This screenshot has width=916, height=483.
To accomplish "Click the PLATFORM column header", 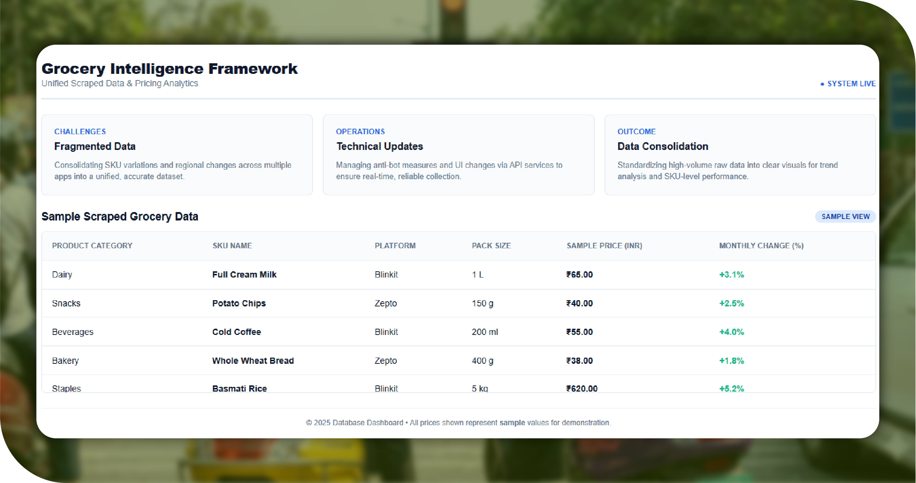I will pos(395,246).
